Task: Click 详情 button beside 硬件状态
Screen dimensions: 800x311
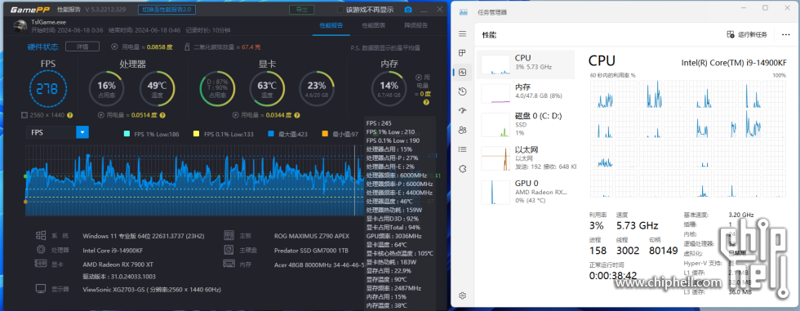Action: pos(82,47)
